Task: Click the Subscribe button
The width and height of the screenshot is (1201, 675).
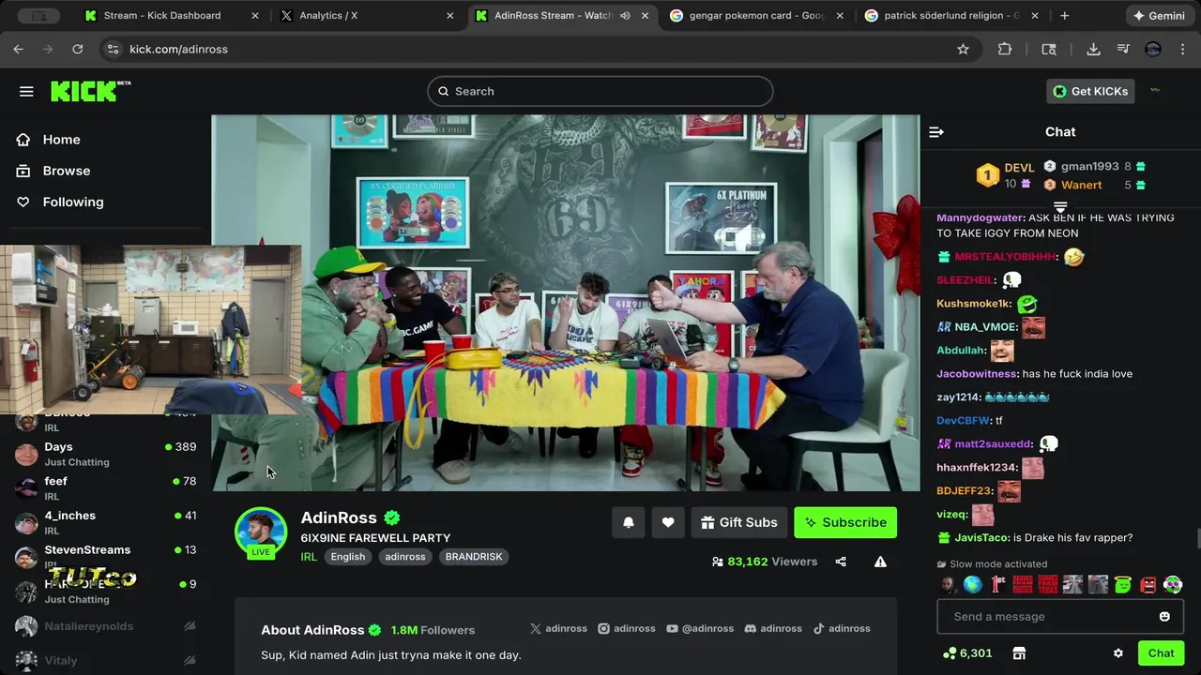Action: click(x=845, y=522)
